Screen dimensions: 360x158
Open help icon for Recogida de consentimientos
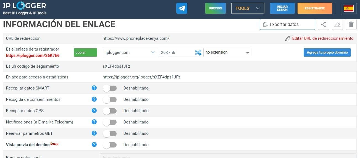94,99
